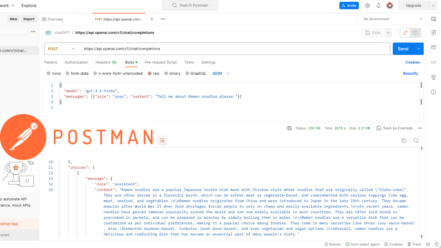Screen dimensions: 441x248
Task: Click the network globe icon near Status
Action: pos(289,128)
